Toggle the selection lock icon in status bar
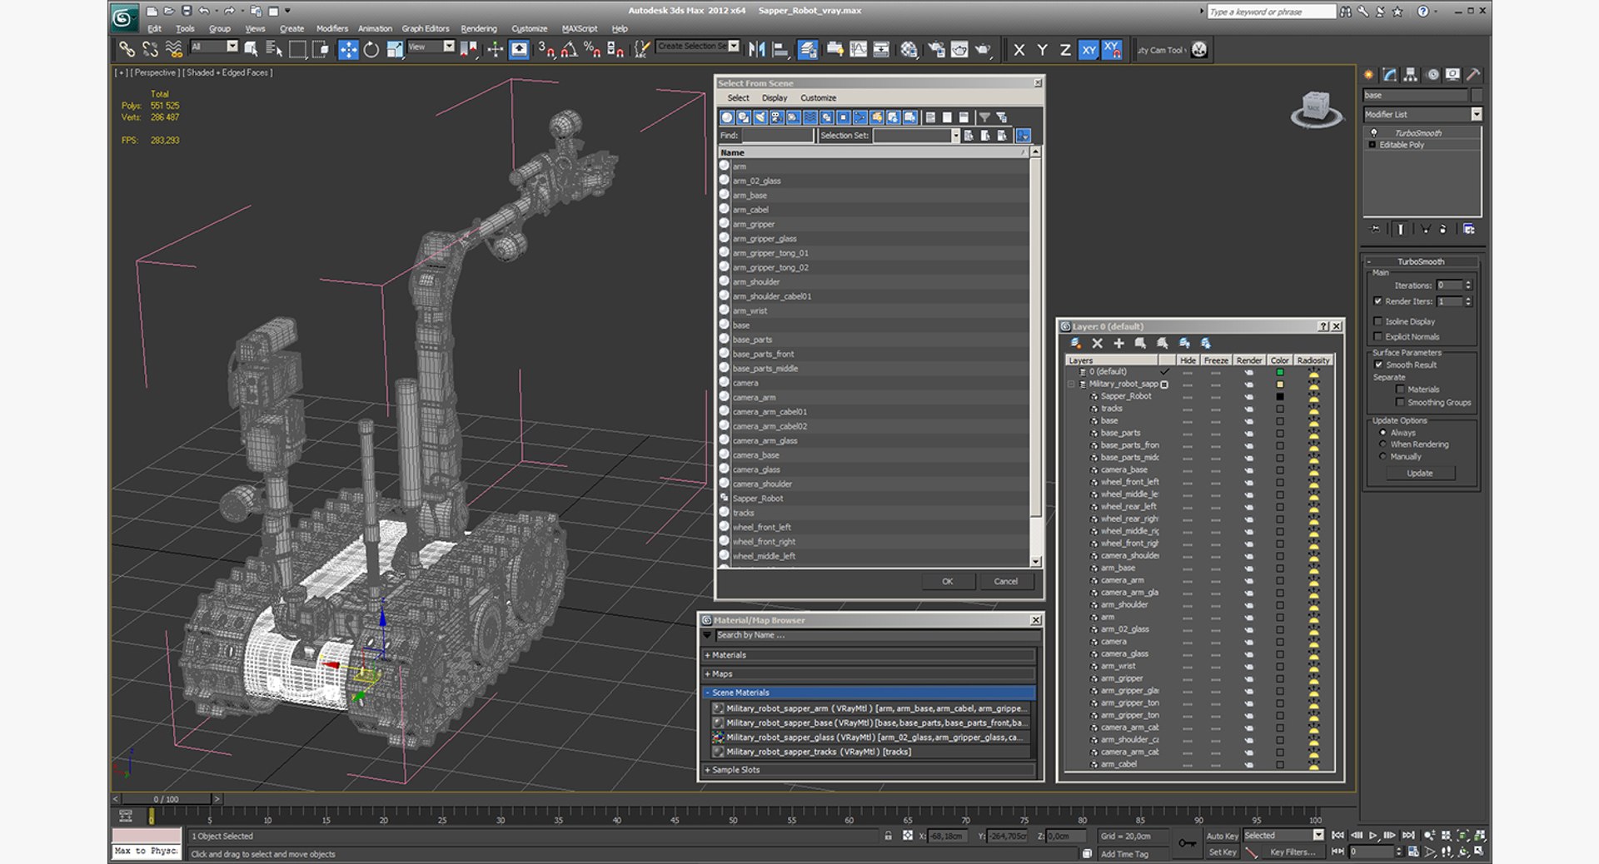 click(889, 836)
